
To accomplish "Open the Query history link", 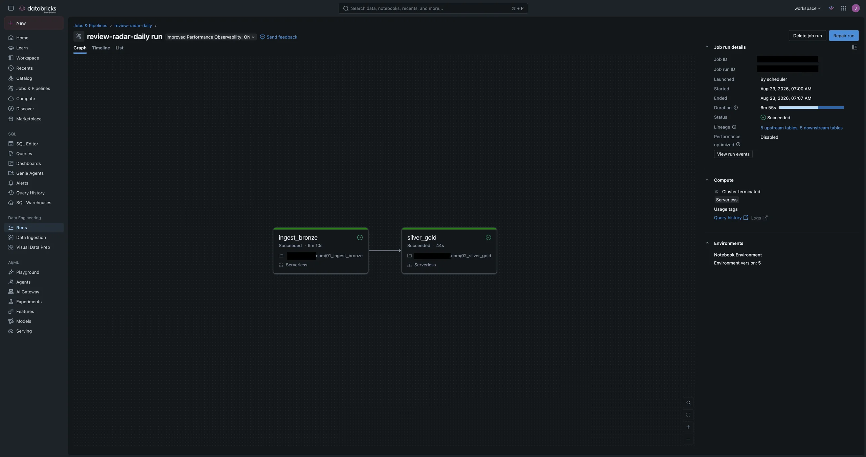I will pos(731,218).
